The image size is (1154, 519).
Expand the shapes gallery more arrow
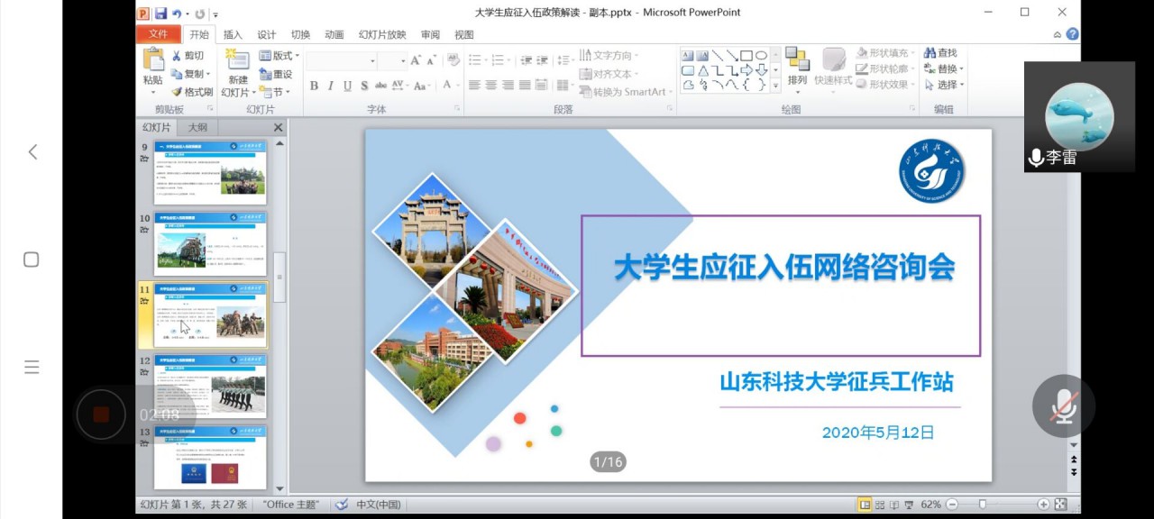click(x=775, y=86)
